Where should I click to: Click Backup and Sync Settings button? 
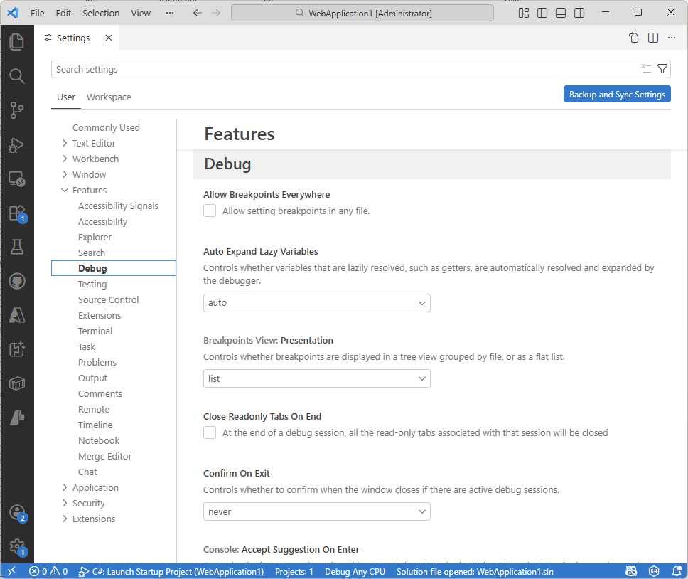tap(617, 95)
